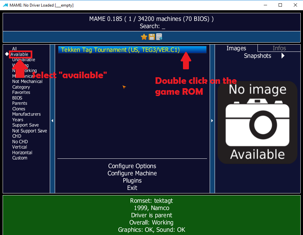Viewport: 303px width, 235px height.
Task: Open the Plugins menu entry
Action: 132,181
